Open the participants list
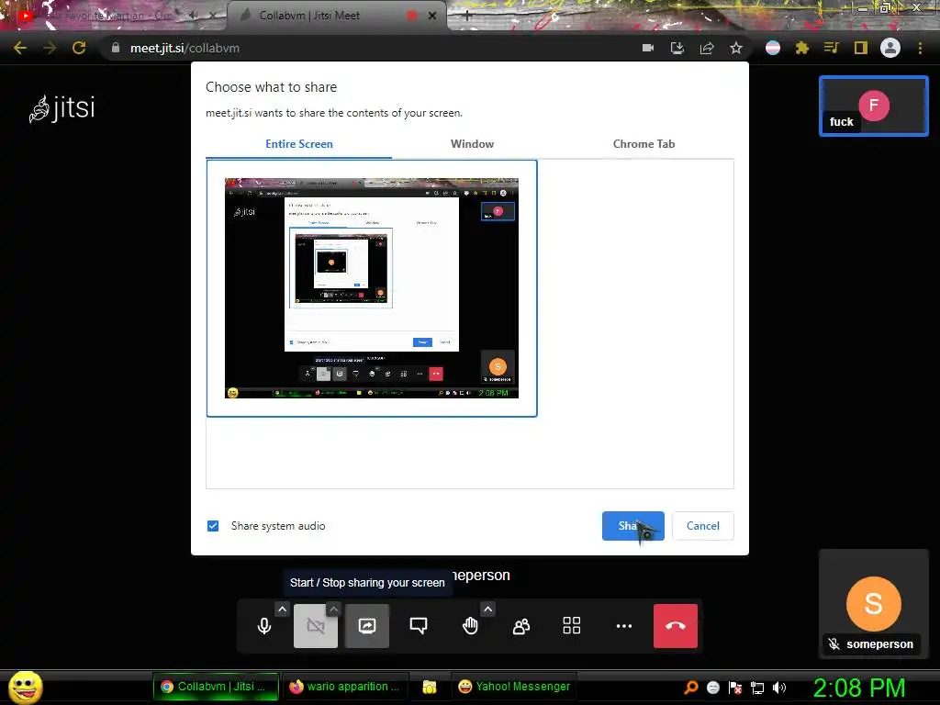Viewport: 940px width, 705px height. tap(521, 626)
